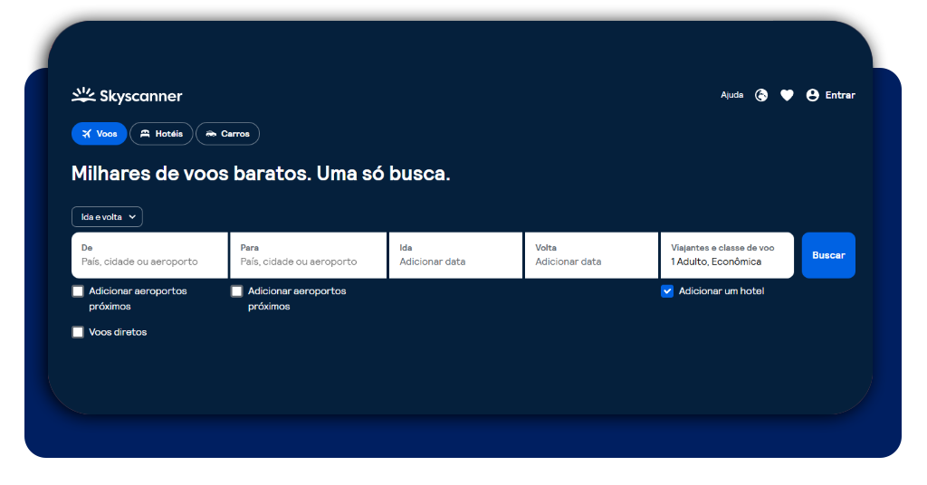Viewport: 927px width, 485px height.
Task: Click the car icon in Carros
Action: [211, 134]
